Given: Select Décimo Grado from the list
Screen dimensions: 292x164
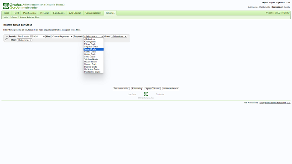Looking at the screenshot, I should pyautogui.click(x=94, y=67).
